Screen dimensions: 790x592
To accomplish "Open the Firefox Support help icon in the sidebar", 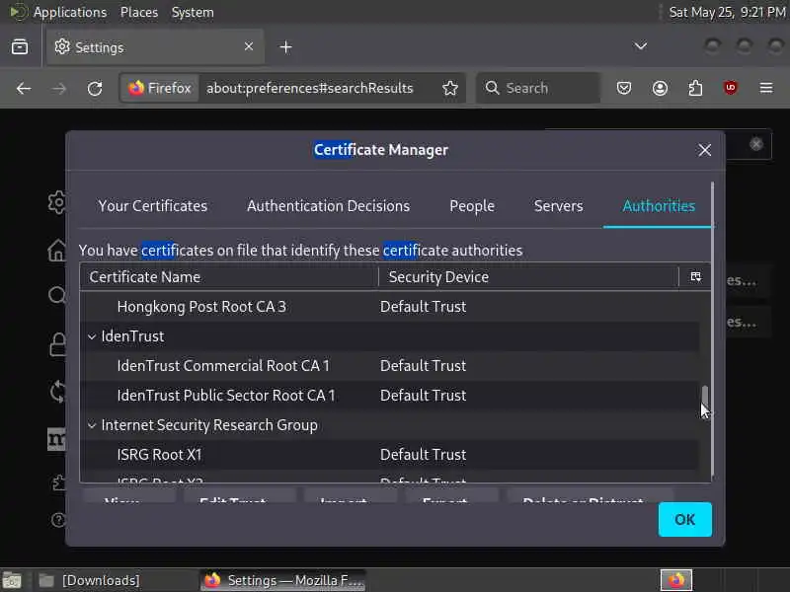I will pyautogui.click(x=58, y=520).
